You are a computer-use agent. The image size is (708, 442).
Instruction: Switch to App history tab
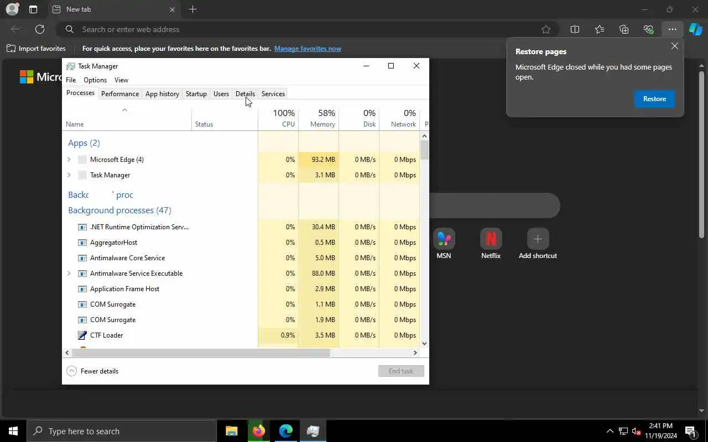(x=162, y=94)
